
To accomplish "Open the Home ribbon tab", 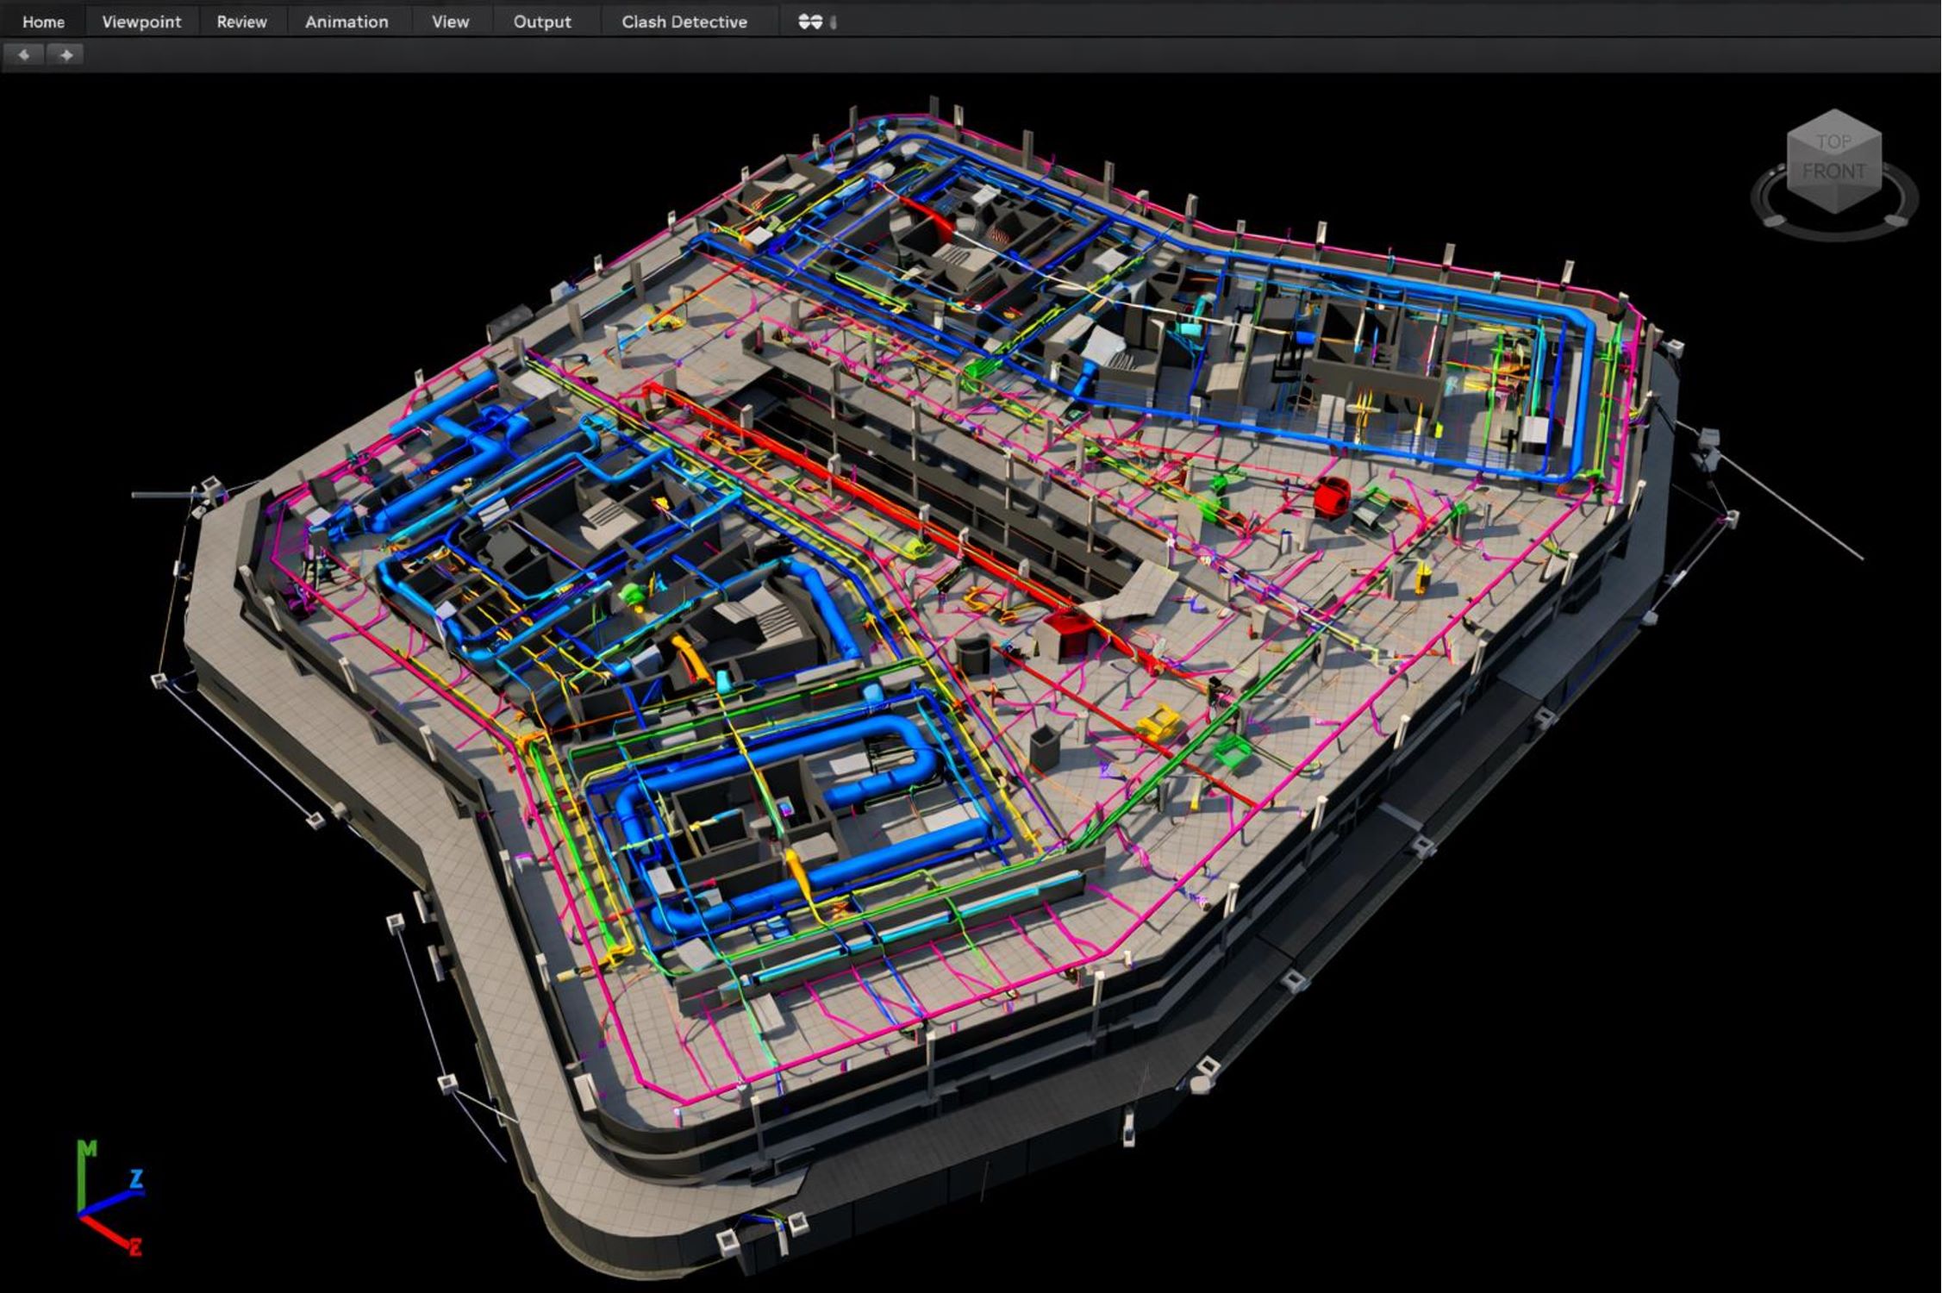I will coord(43,22).
